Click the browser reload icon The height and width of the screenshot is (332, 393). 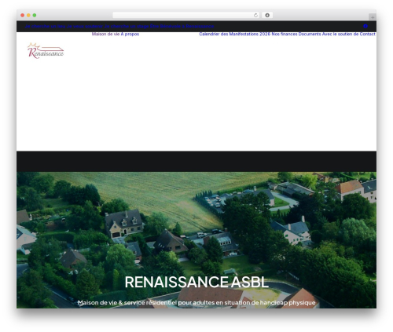click(255, 15)
